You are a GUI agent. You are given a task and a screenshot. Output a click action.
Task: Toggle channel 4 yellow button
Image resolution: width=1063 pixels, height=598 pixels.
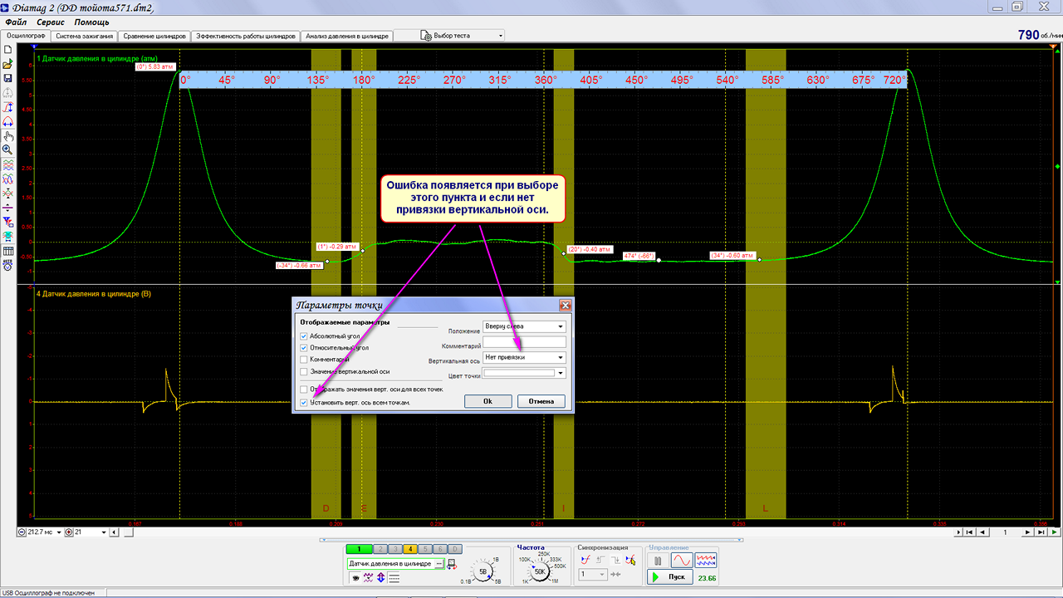tap(411, 549)
